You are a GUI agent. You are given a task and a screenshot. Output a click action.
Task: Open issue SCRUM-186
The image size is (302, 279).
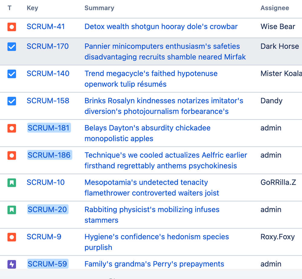(49, 155)
